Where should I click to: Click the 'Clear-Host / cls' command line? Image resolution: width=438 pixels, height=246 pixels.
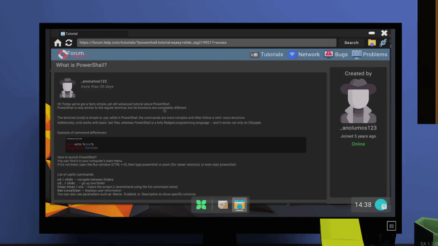pyautogui.click(x=117, y=187)
